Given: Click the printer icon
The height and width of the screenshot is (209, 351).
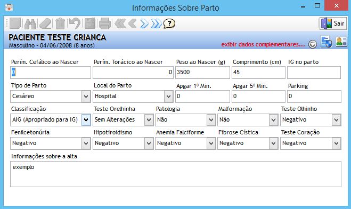Looking at the screenshot, I should [x=105, y=23].
